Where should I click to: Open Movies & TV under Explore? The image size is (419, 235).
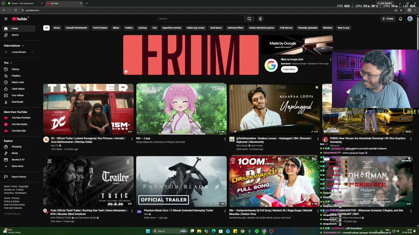click(18, 160)
